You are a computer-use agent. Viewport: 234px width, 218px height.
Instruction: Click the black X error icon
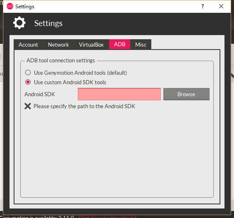pyautogui.click(x=28, y=106)
